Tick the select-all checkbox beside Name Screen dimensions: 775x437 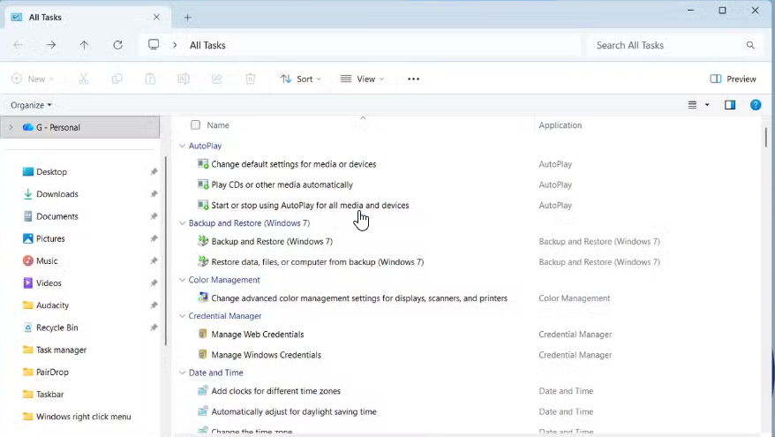coord(196,125)
